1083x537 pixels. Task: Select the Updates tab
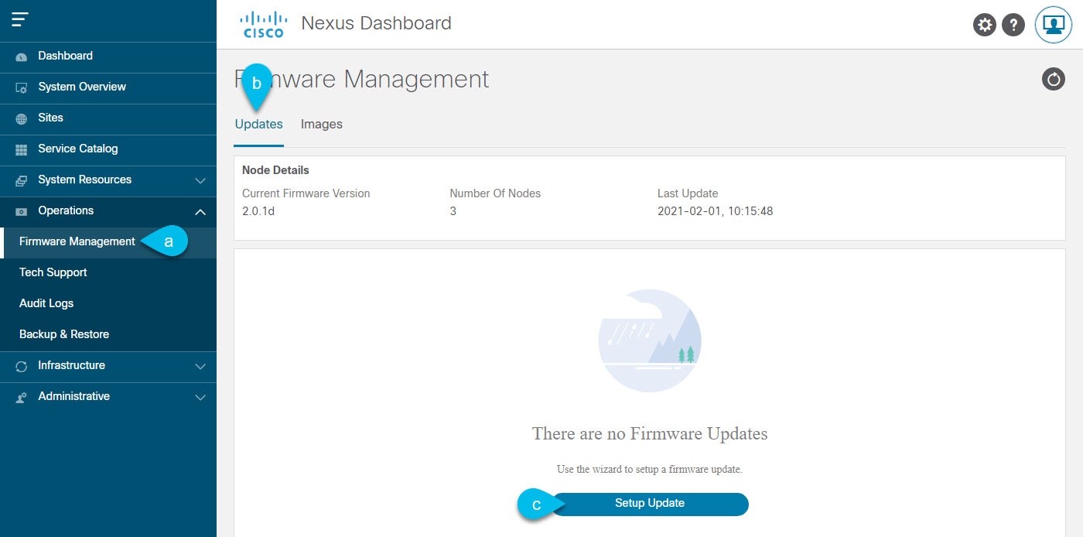[x=258, y=124]
